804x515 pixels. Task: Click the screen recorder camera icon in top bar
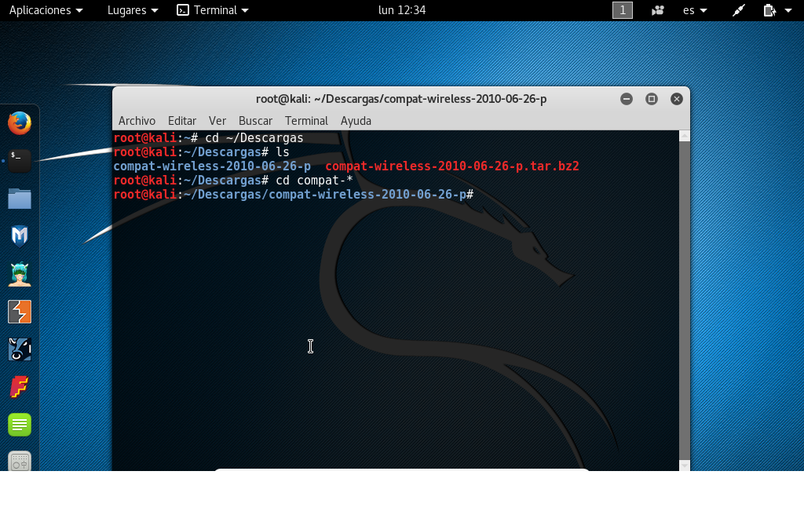657,10
